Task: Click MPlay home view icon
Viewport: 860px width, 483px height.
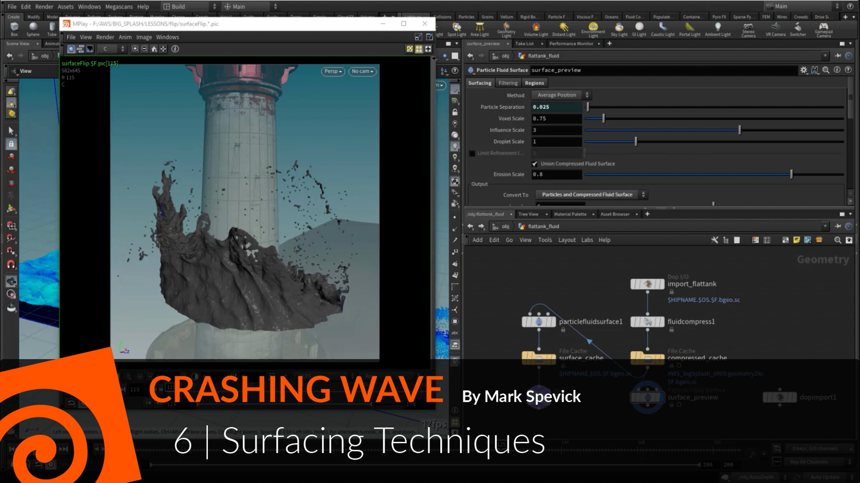Action: coord(154,49)
